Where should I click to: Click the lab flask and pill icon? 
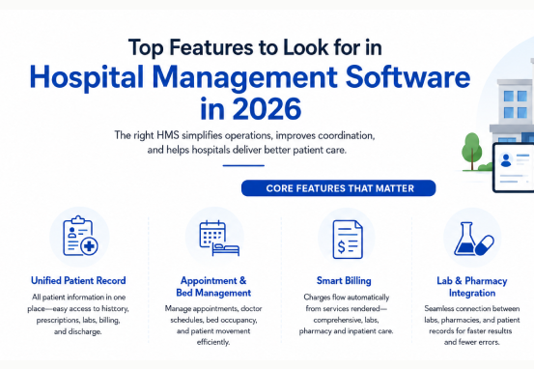click(x=474, y=239)
